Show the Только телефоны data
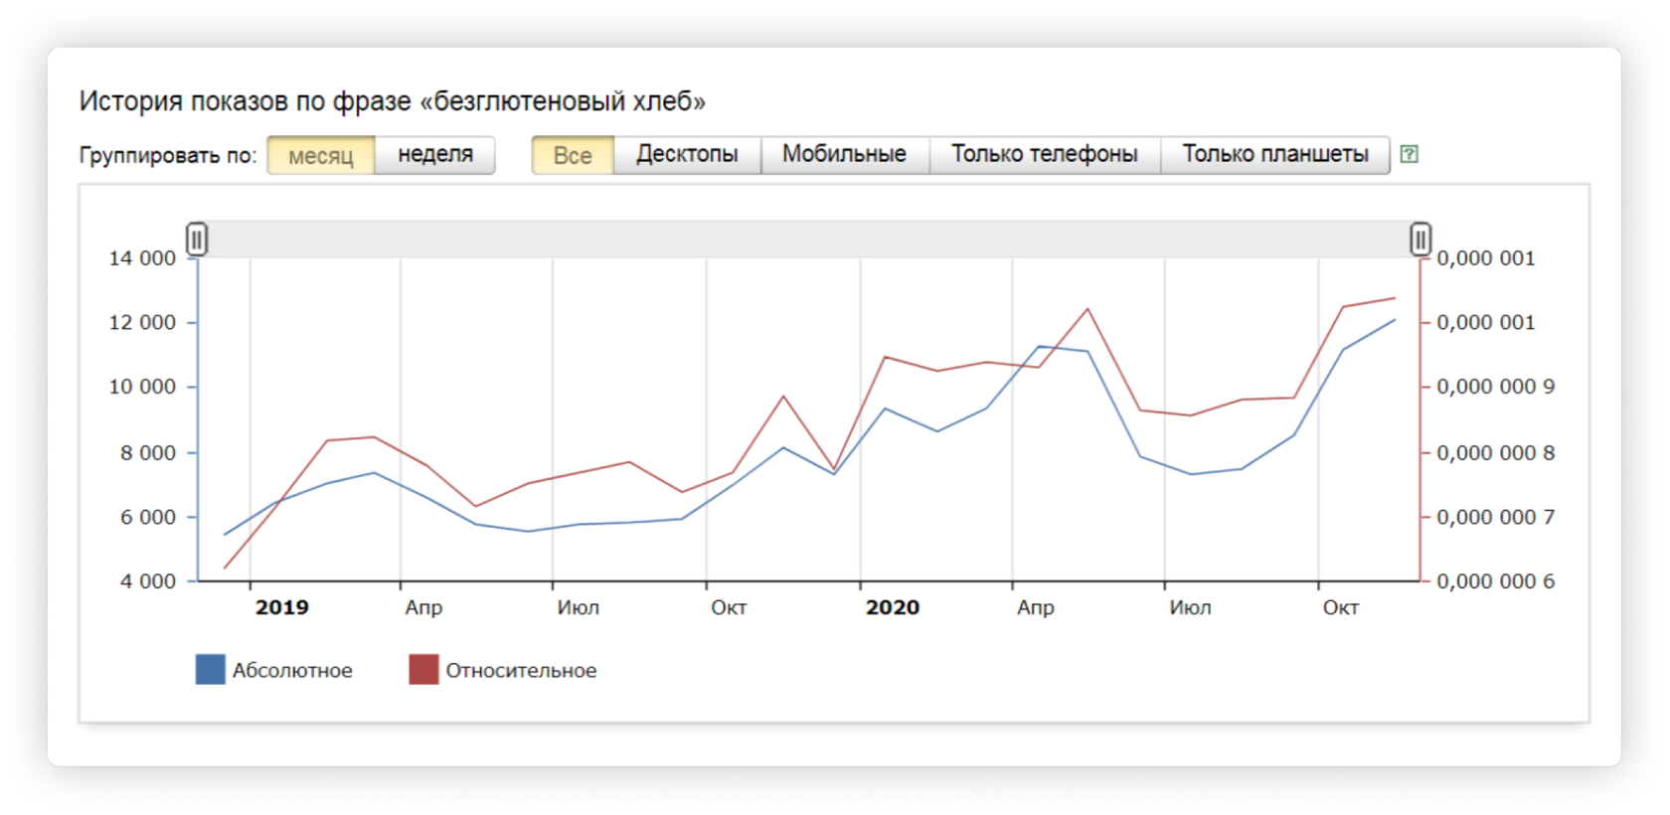The width and height of the screenshot is (1670, 815). [1045, 155]
